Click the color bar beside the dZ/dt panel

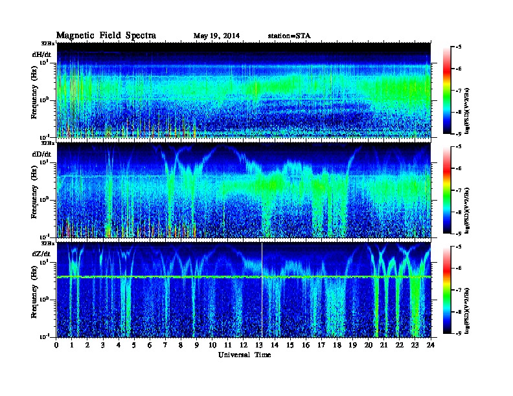point(447,290)
